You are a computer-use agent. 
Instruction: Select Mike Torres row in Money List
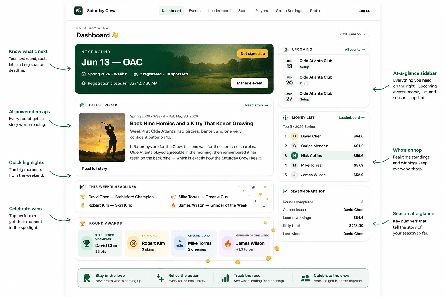323,165
